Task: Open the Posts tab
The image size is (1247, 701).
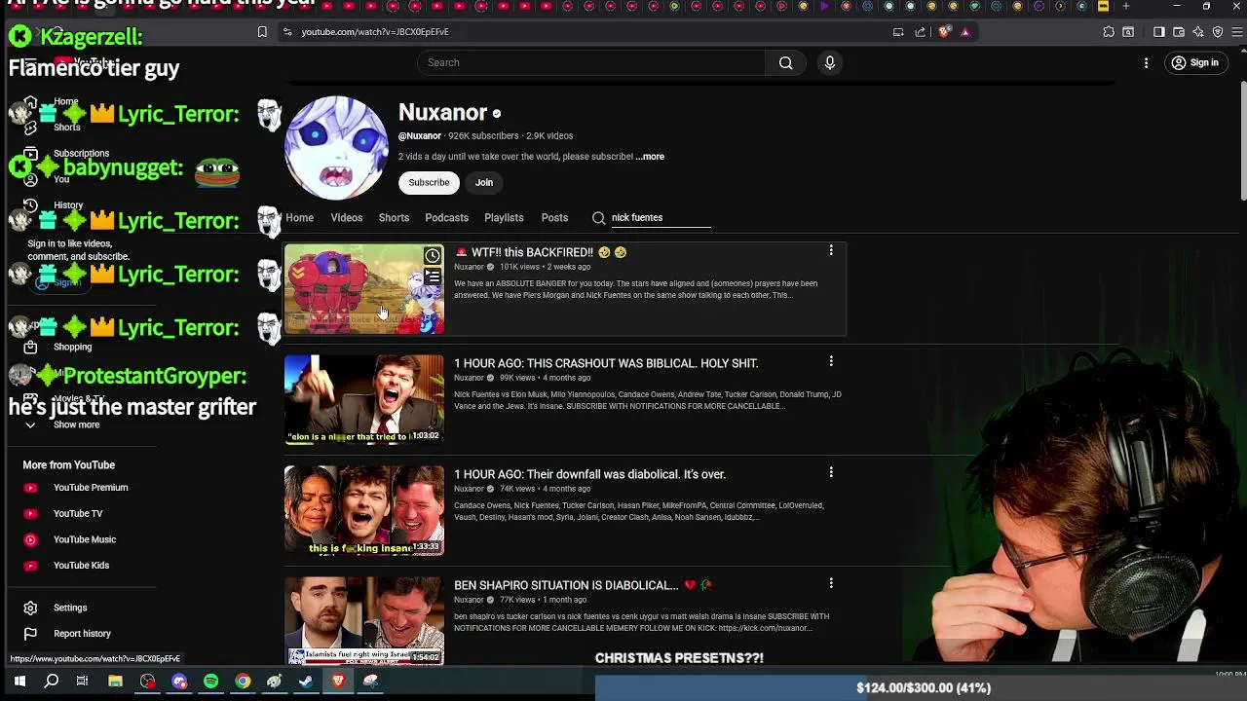Action: point(554,218)
